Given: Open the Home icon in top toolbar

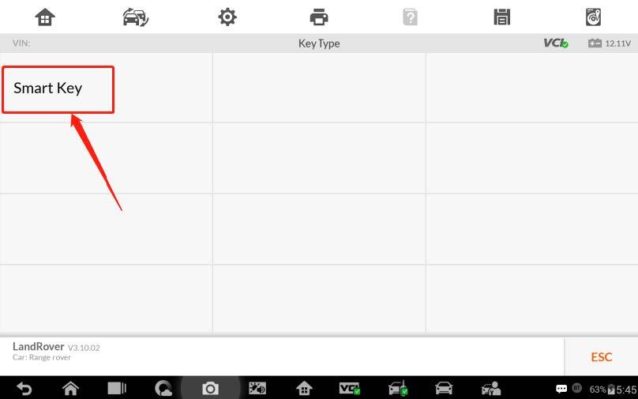Looking at the screenshot, I should (45, 17).
